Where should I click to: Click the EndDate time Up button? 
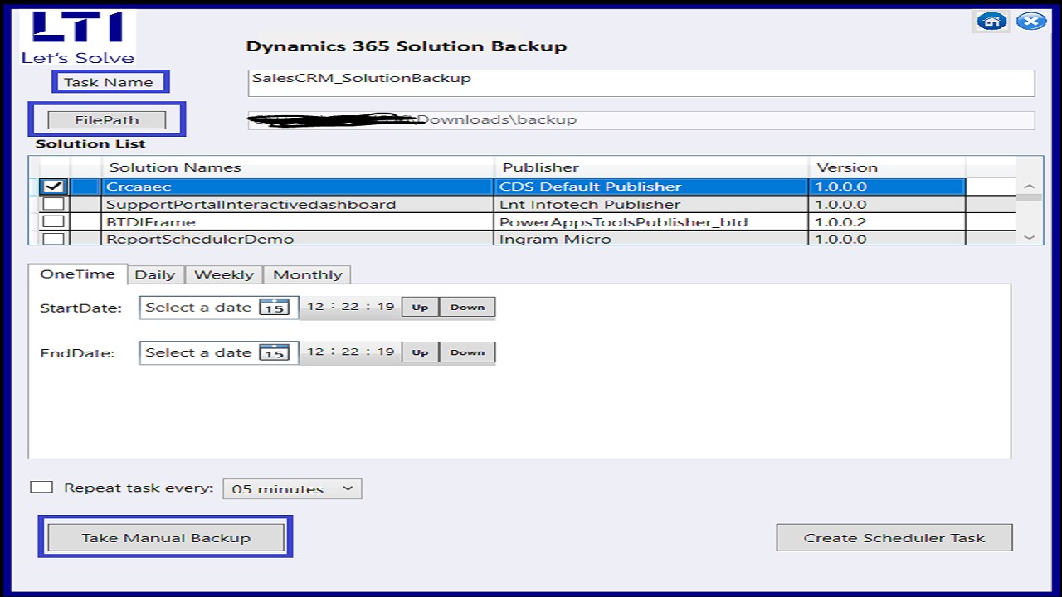420,352
